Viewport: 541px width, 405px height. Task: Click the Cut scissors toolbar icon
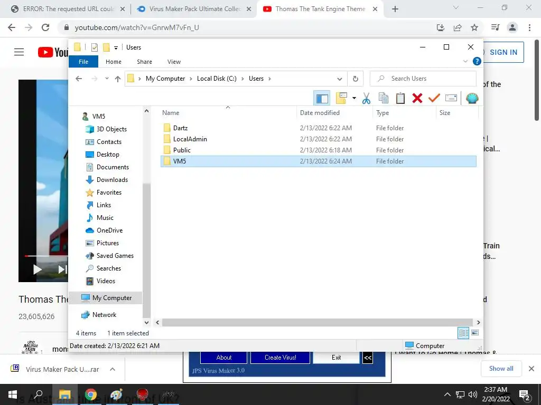point(366,99)
